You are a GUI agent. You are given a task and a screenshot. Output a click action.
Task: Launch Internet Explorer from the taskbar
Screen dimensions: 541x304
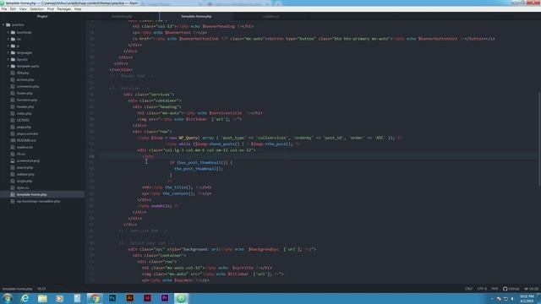25,298
